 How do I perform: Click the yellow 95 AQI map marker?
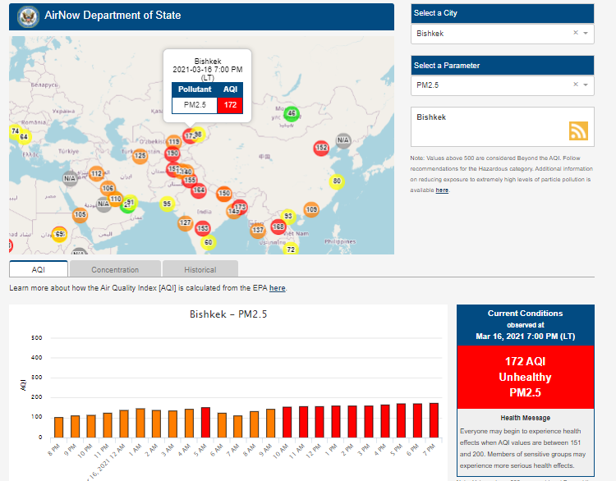[x=168, y=204]
